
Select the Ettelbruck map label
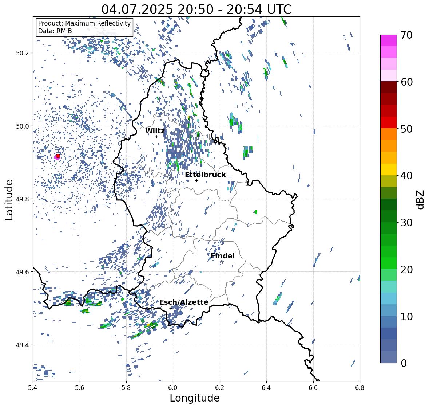pos(205,175)
